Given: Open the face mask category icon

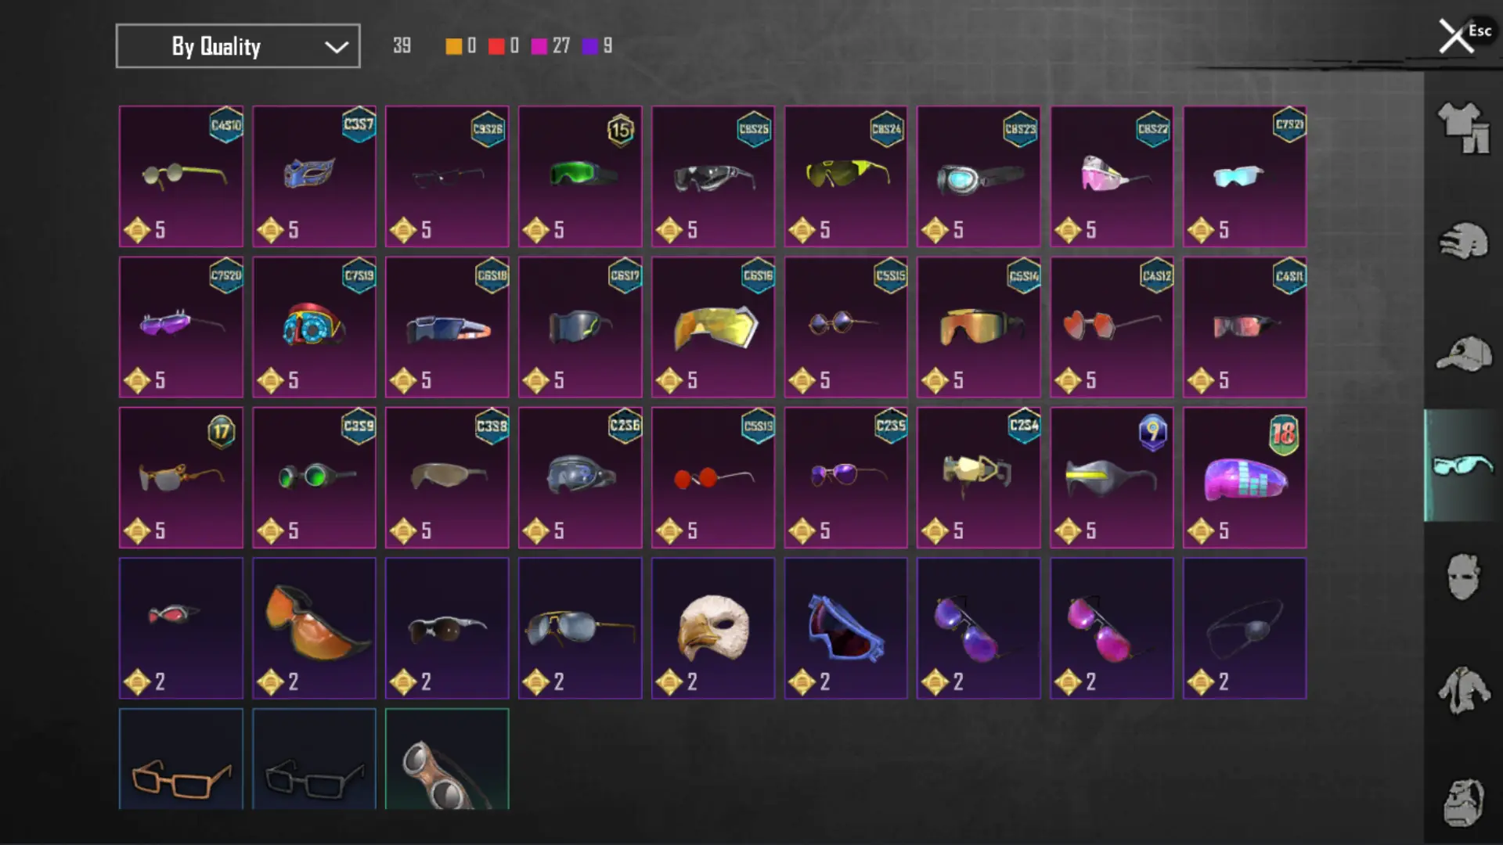Looking at the screenshot, I should tap(1463, 577).
